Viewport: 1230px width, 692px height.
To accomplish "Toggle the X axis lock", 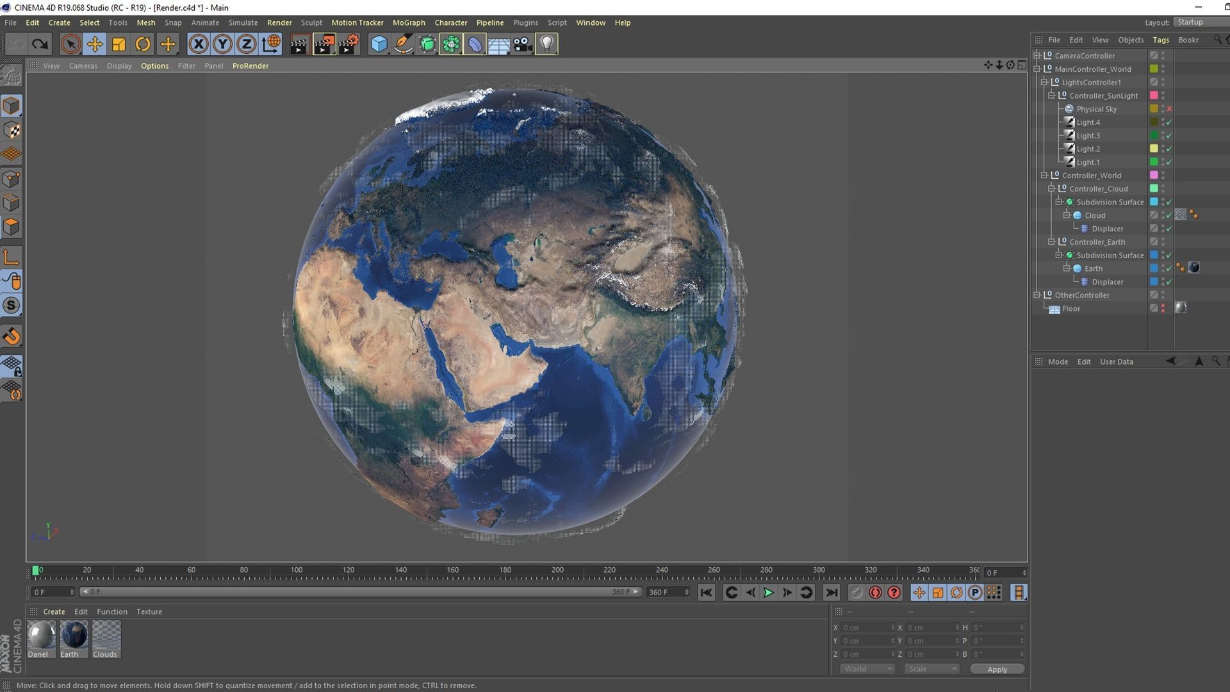I will click(199, 44).
